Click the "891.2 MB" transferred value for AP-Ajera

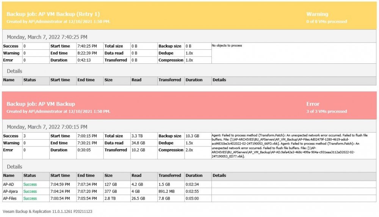click(166, 191)
